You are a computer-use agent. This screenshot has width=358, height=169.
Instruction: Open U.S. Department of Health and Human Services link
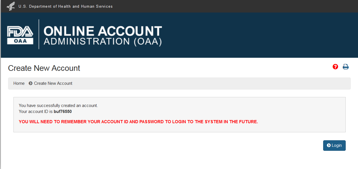point(65,6)
